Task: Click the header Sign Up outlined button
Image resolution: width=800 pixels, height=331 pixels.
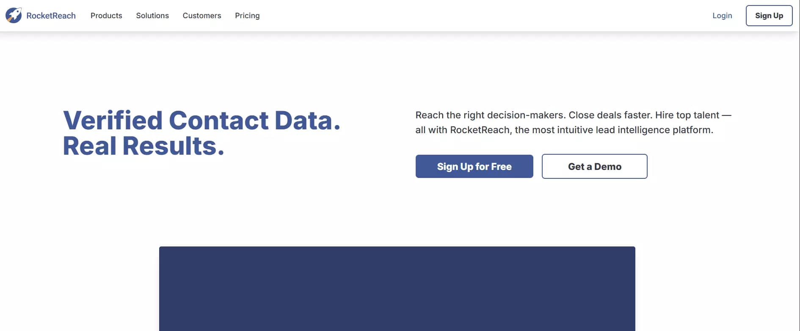Action: point(769,16)
